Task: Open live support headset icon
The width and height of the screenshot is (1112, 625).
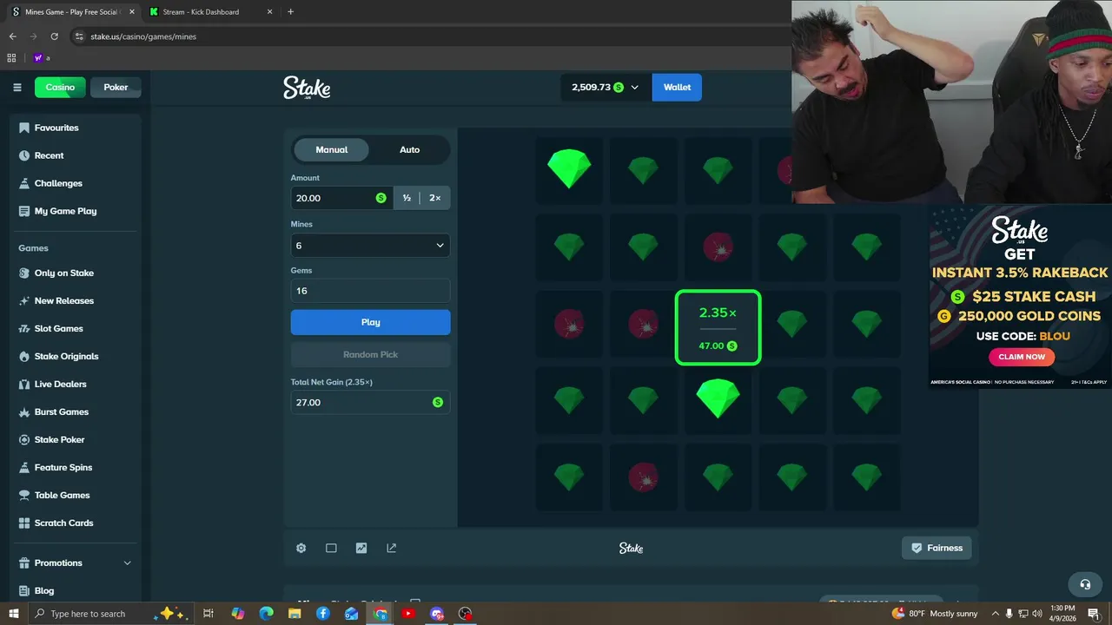Action: click(x=1085, y=584)
